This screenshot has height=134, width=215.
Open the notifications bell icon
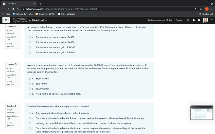coord(194,20)
